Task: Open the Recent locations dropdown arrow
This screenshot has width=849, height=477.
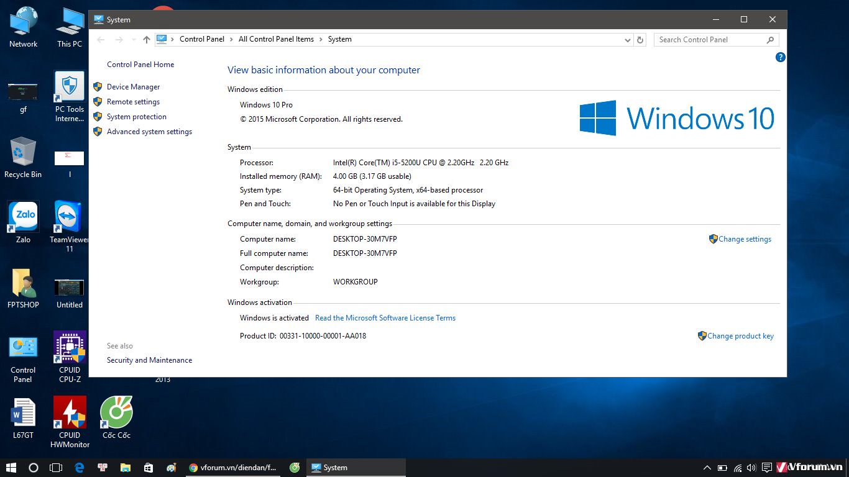Action: point(133,40)
